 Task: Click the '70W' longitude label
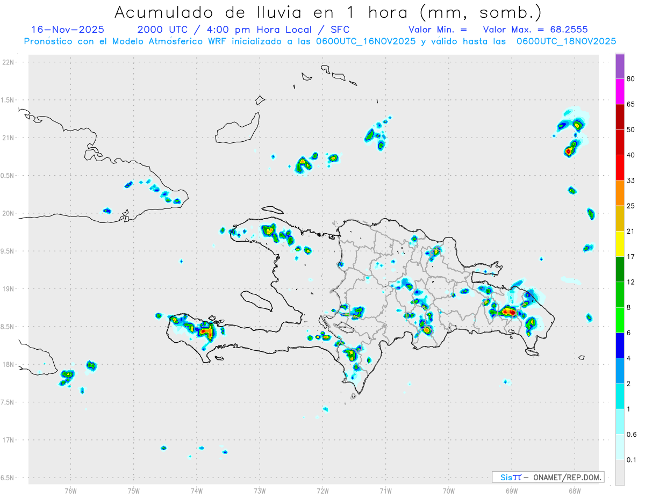(x=449, y=491)
